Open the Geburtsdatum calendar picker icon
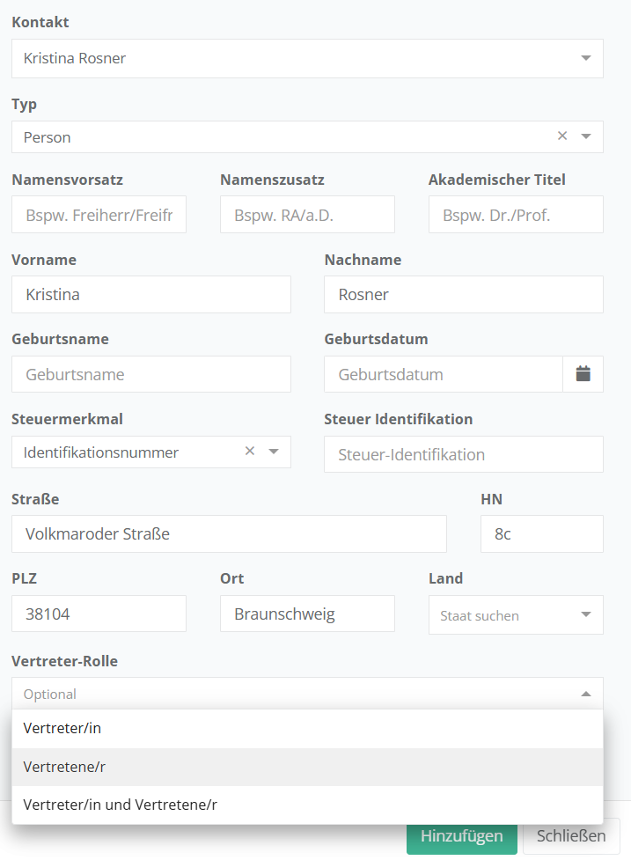 (x=583, y=374)
